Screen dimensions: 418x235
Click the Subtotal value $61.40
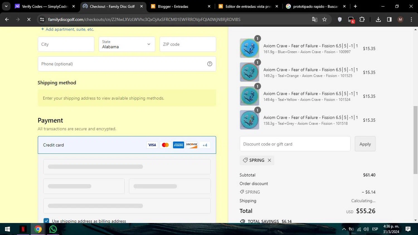point(369,175)
